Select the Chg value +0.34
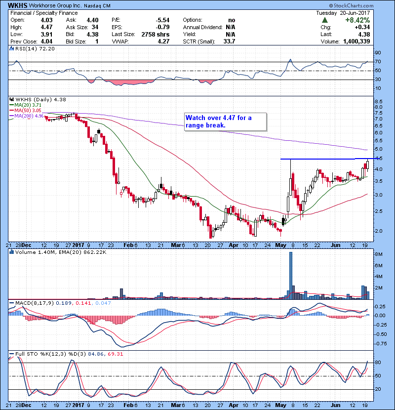The height and width of the screenshot is (410, 395). [x=362, y=27]
